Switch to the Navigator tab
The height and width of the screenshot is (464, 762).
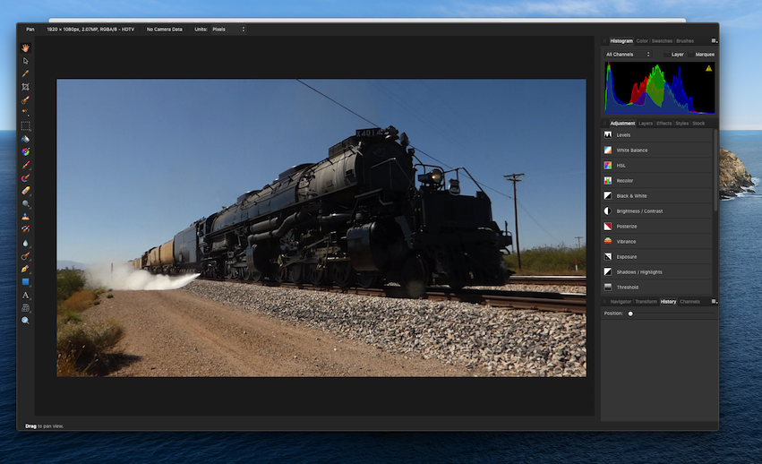[x=621, y=302]
